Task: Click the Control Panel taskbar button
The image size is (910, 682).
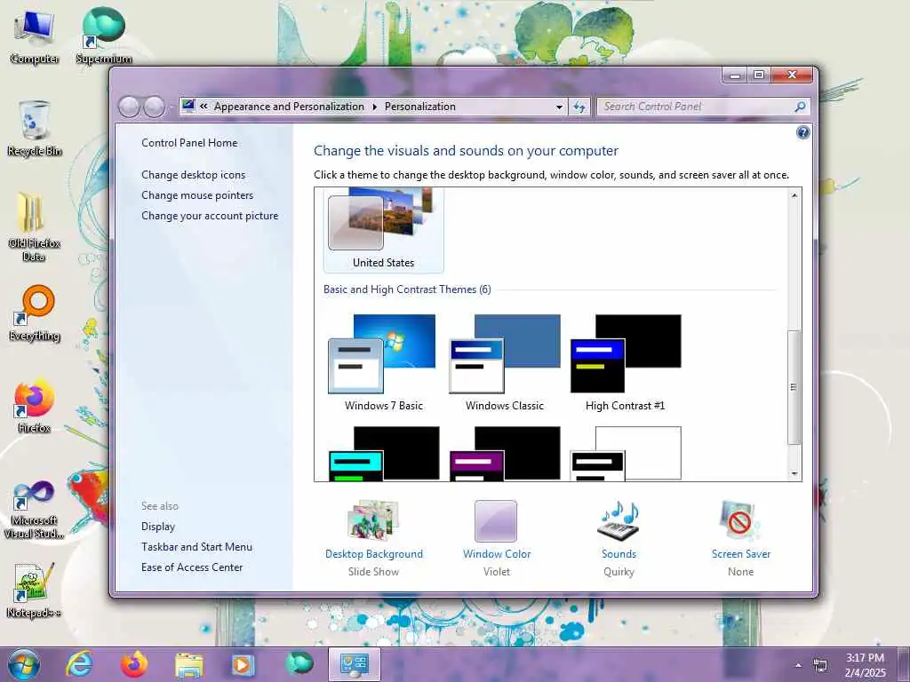Action: [355, 664]
